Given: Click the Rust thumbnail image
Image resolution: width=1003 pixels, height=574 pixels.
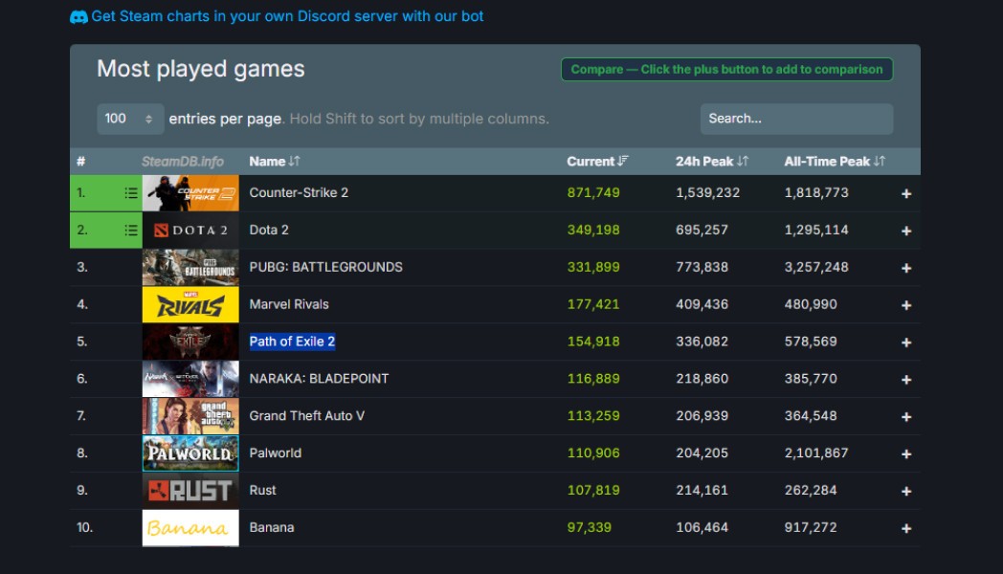Looking at the screenshot, I should tap(190, 490).
